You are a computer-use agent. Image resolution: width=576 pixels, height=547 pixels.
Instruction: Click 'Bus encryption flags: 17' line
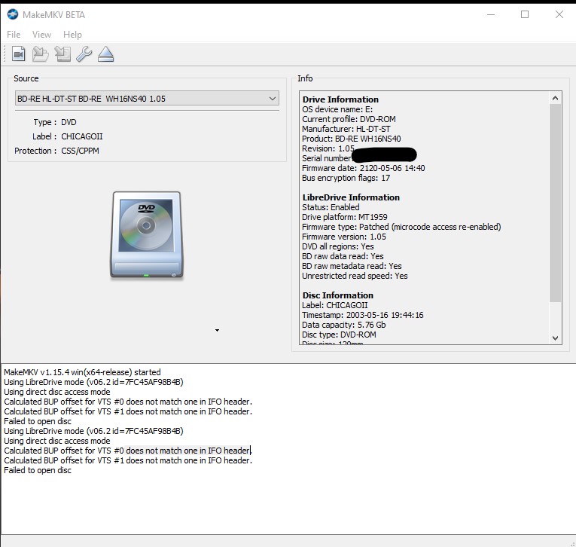(346, 178)
